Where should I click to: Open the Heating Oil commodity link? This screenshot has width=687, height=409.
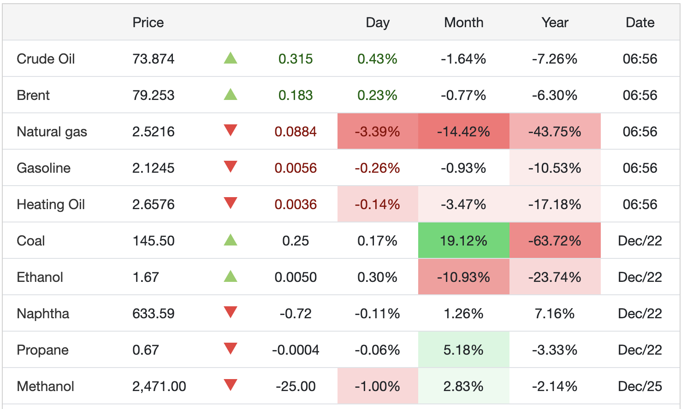[x=51, y=204]
